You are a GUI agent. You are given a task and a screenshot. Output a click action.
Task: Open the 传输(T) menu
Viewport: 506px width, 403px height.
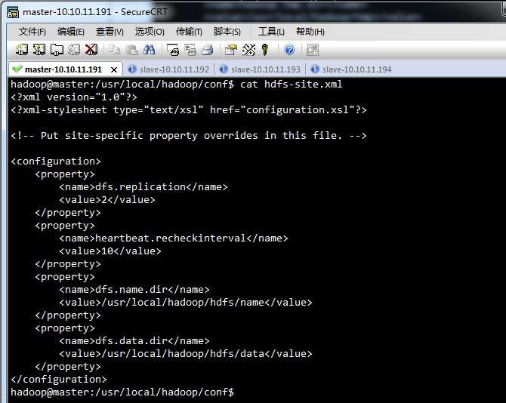189,32
